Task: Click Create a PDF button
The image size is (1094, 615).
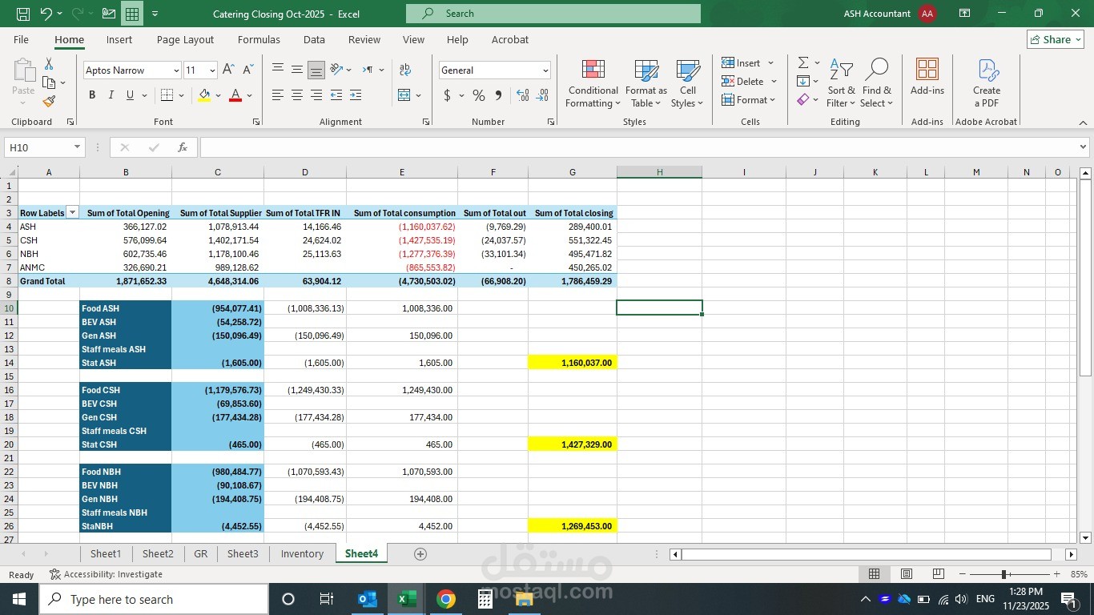Action: pyautogui.click(x=987, y=84)
